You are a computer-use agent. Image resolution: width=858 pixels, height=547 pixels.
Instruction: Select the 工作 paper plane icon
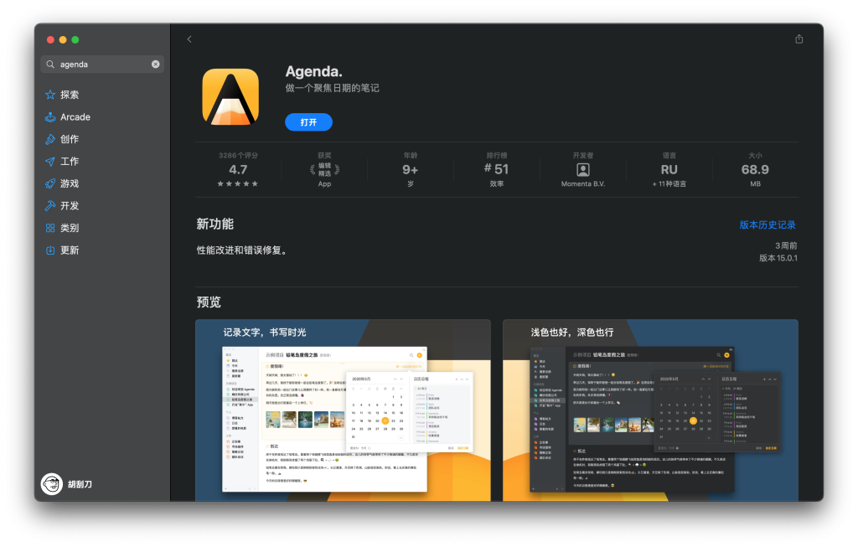pos(50,162)
